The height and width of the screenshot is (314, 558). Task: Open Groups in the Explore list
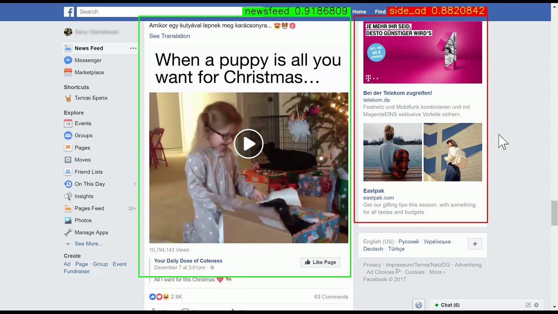pyautogui.click(x=83, y=136)
